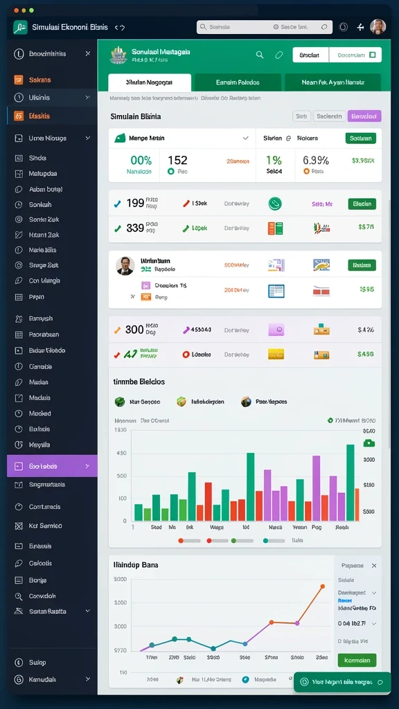
Task: Click the plus icon in top bar
Action: pos(360,27)
